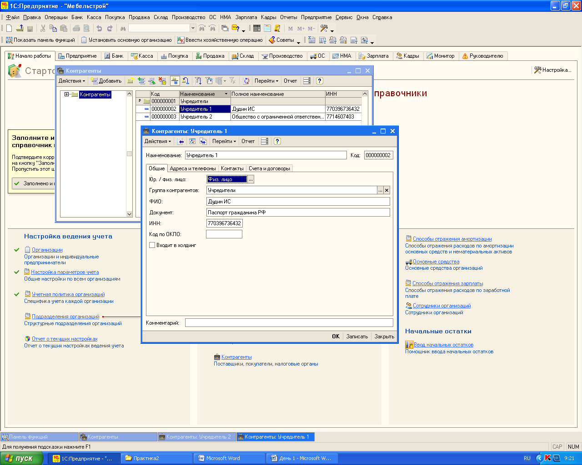
Task: Open 'Действия' dropdown in Контрагенты list window
Action: [71, 81]
